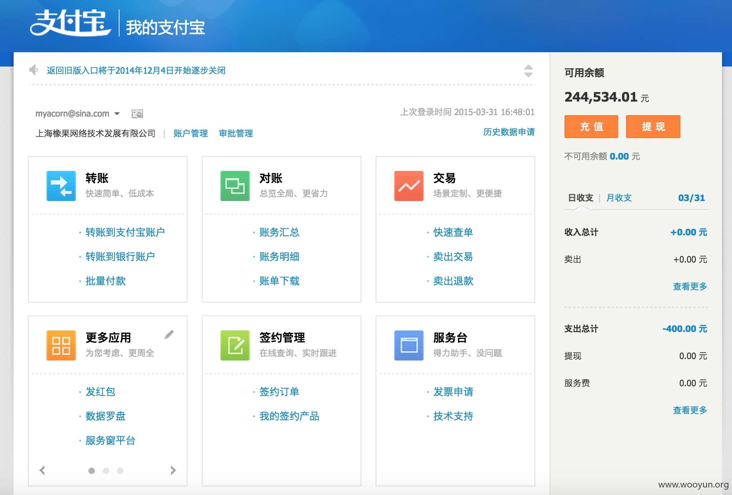The width and height of the screenshot is (732, 495).
Task: Click the 更多应用 card heading
Action: point(108,338)
